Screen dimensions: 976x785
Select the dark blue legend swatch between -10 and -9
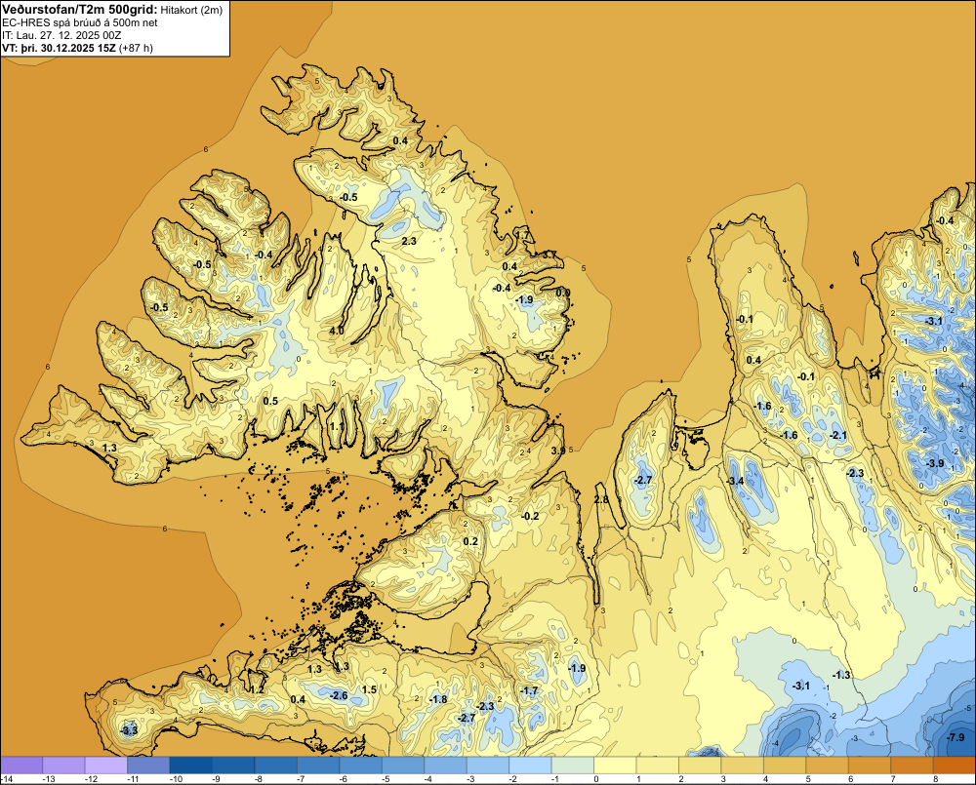191,765
